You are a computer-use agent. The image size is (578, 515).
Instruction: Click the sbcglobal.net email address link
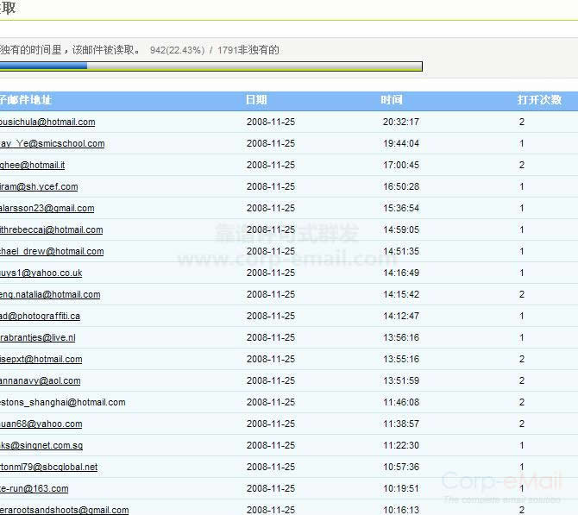coord(49,468)
